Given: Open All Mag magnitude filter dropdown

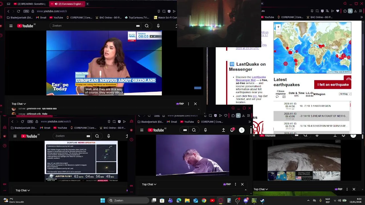Looking at the screenshot, I should (345, 94).
